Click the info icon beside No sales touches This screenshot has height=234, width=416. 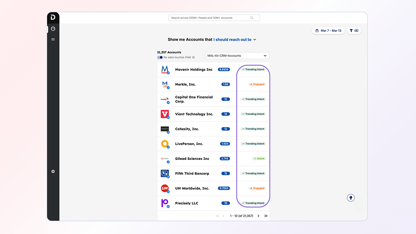(x=193, y=58)
